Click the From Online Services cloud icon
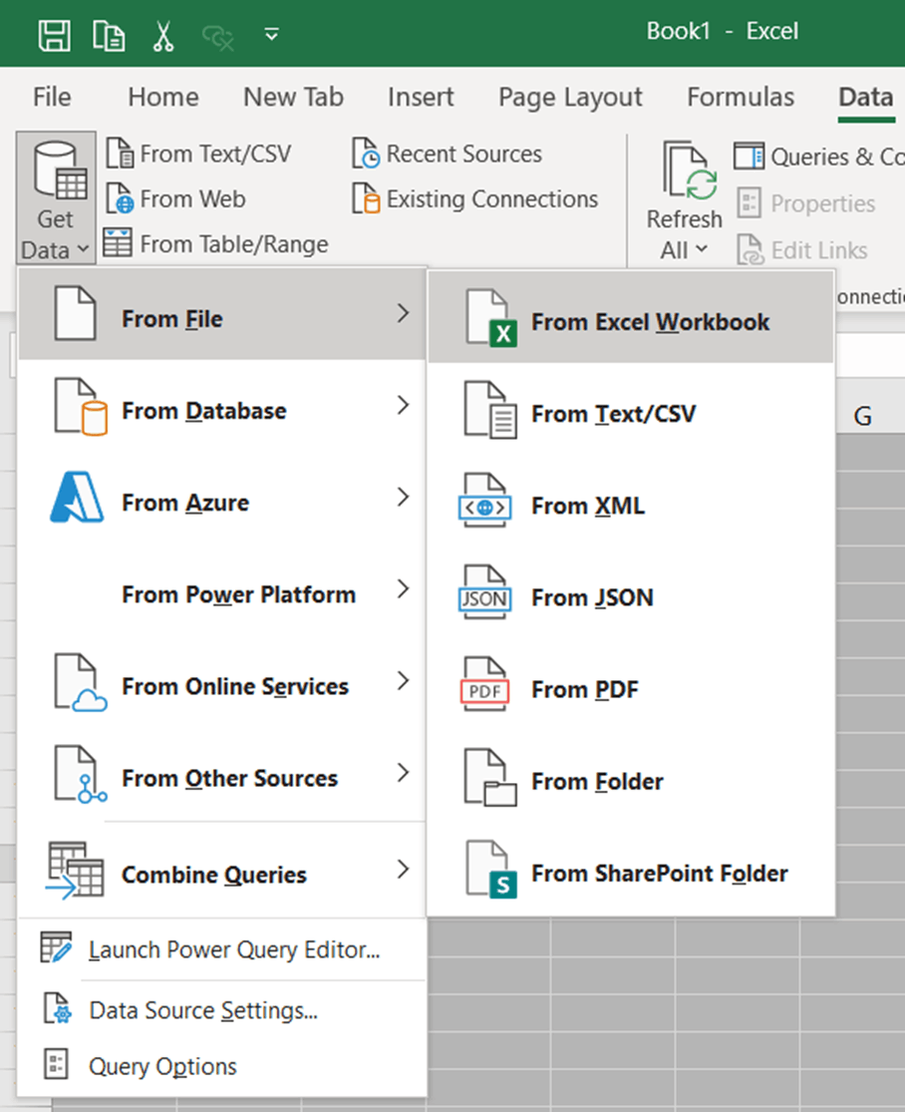 (x=80, y=682)
